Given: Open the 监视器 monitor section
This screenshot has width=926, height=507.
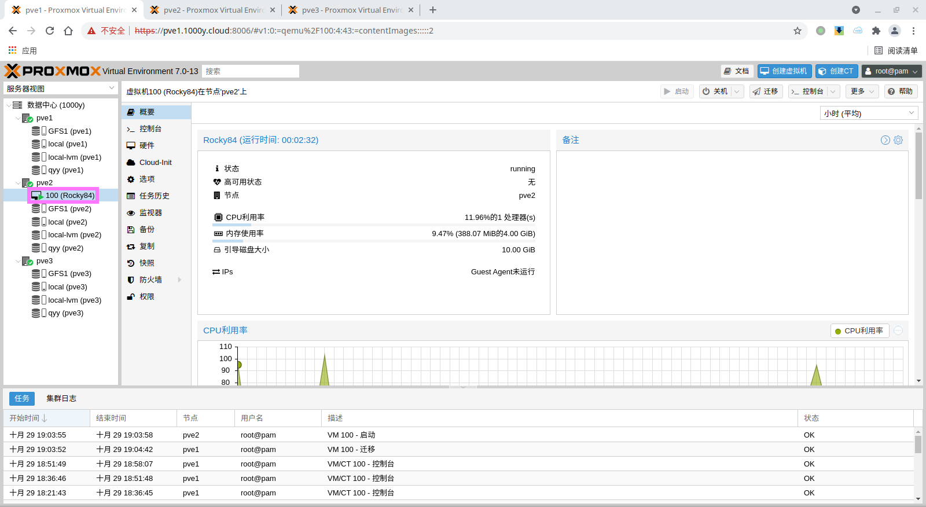Looking at the screenshot, I should (x=150, y=213).
